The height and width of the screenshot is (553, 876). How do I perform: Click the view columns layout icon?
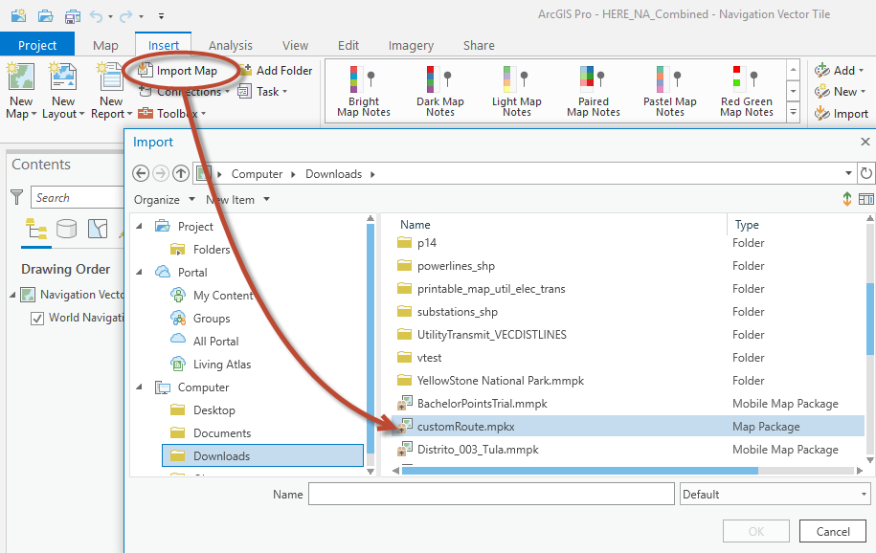click(865, 199)
